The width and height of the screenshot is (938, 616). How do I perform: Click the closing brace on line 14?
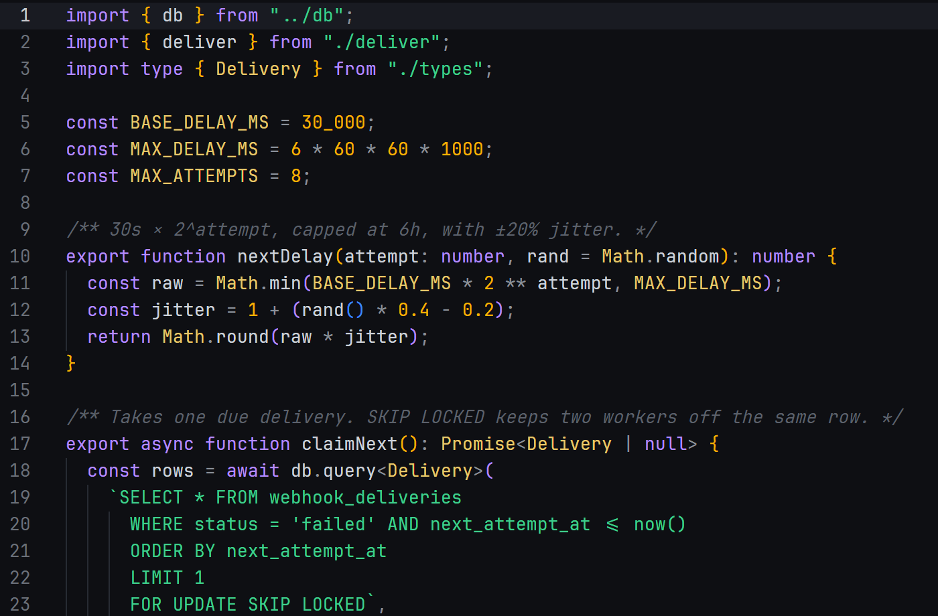(71, 363)
